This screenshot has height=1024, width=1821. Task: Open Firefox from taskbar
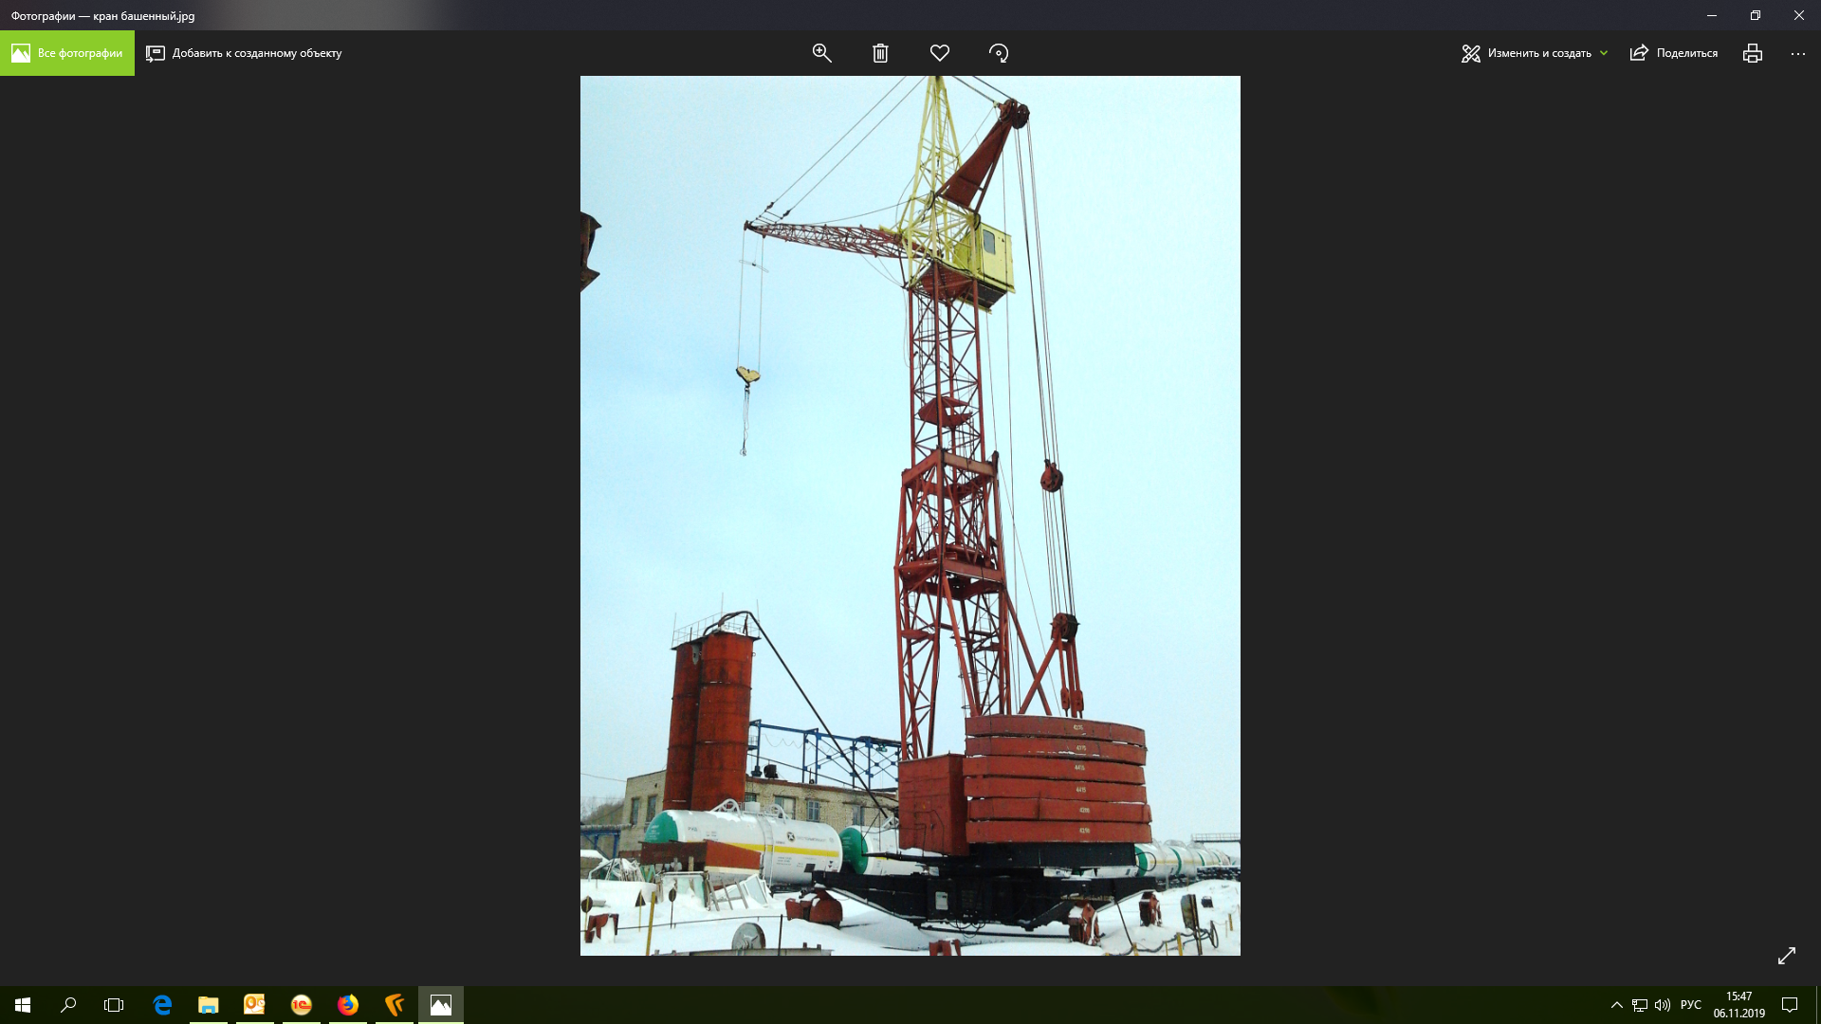point(348,1005)
